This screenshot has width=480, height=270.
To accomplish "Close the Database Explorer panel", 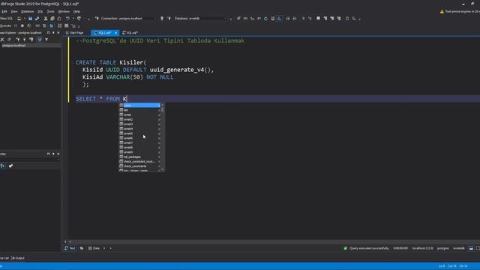I will tap(58, 32).
